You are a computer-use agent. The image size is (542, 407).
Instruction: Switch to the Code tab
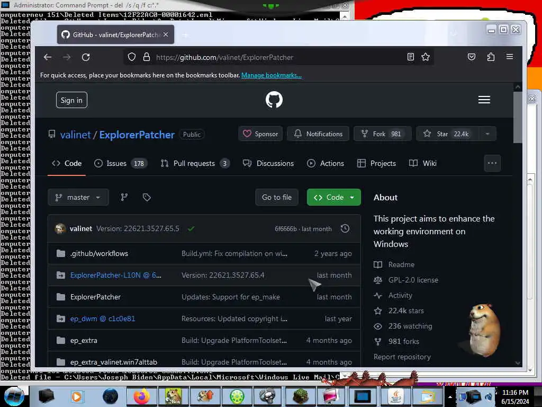click(x=67, y=163)
